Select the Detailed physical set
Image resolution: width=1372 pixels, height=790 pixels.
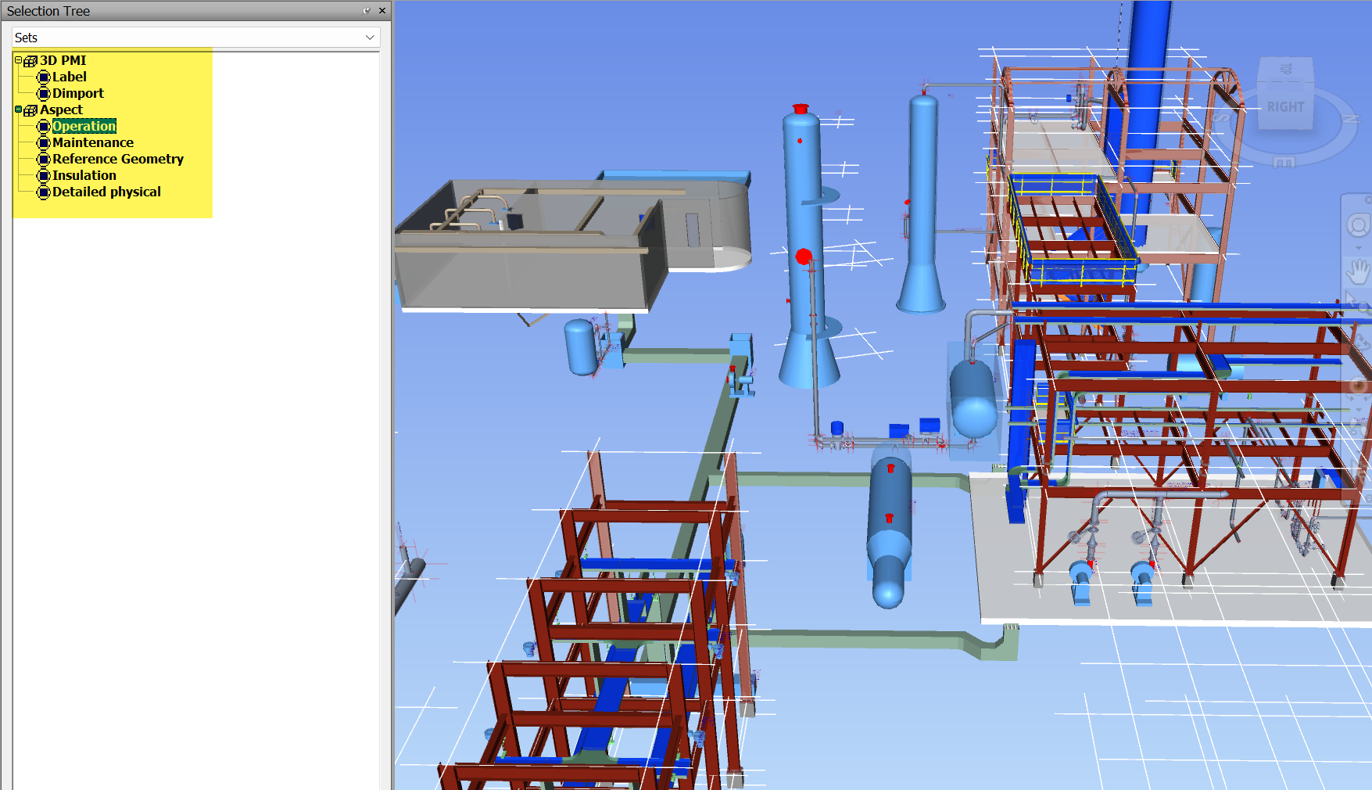click(x=106, y=192)
